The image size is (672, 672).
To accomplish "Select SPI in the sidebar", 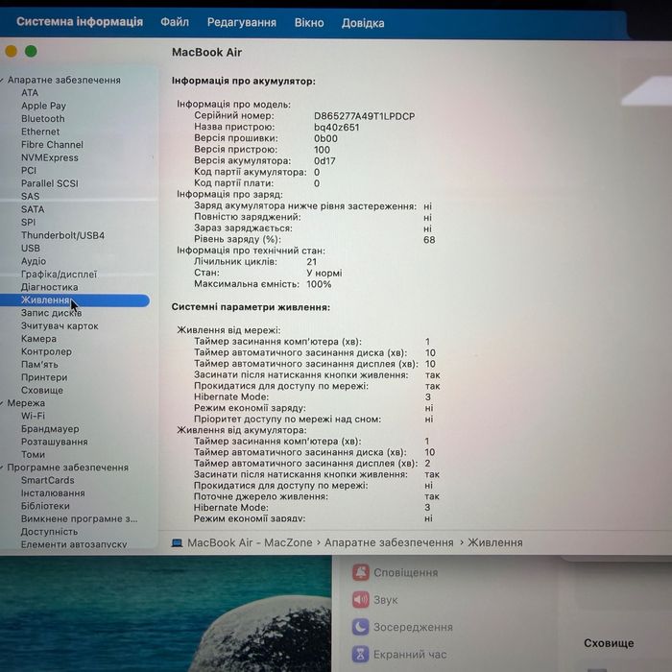I will (x=28, y=223).
